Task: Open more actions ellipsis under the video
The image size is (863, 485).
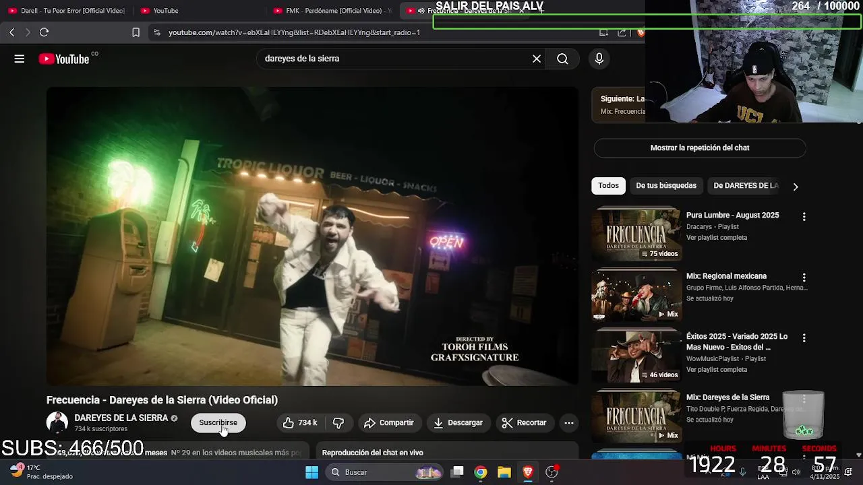Action: click(x=569, y=423)
